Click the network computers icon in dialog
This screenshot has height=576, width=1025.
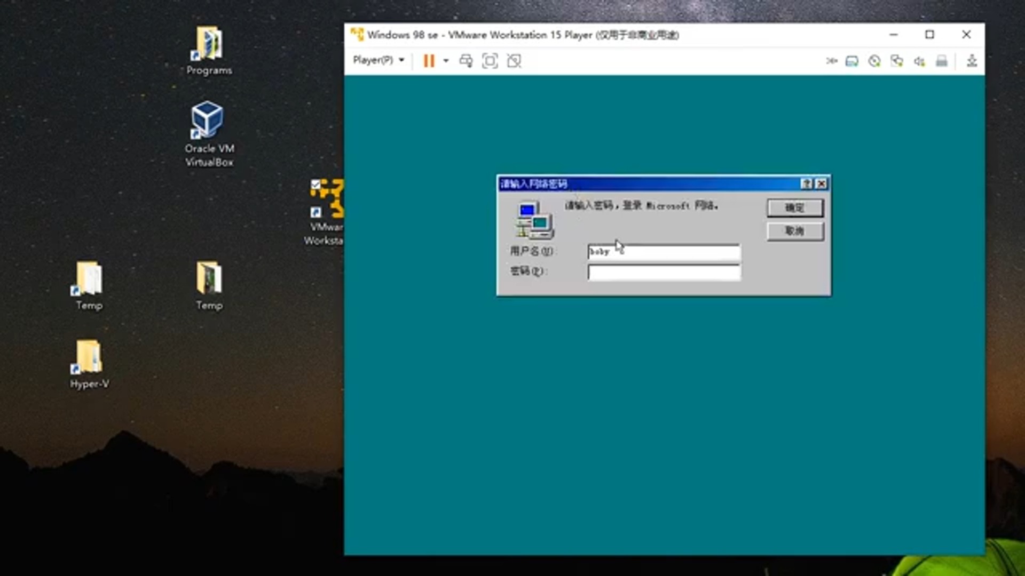534,220
